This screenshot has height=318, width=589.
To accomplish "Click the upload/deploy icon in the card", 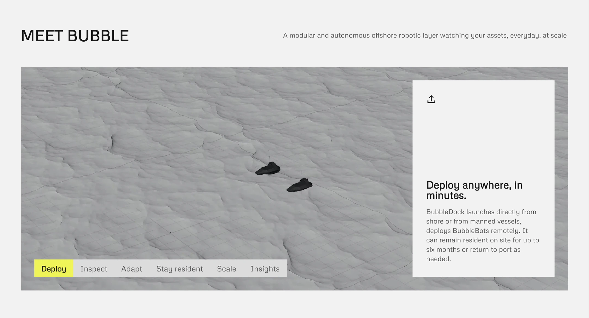I will [431, 99].
